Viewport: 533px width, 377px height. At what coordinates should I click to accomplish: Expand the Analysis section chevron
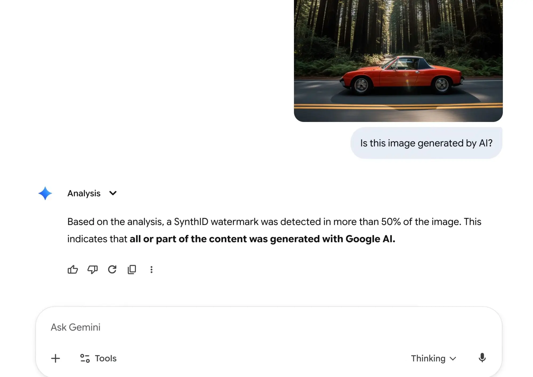click(113, 193)
